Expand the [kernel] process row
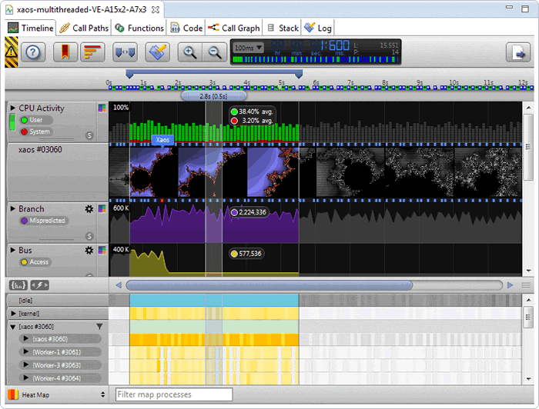 click(13, 314)
